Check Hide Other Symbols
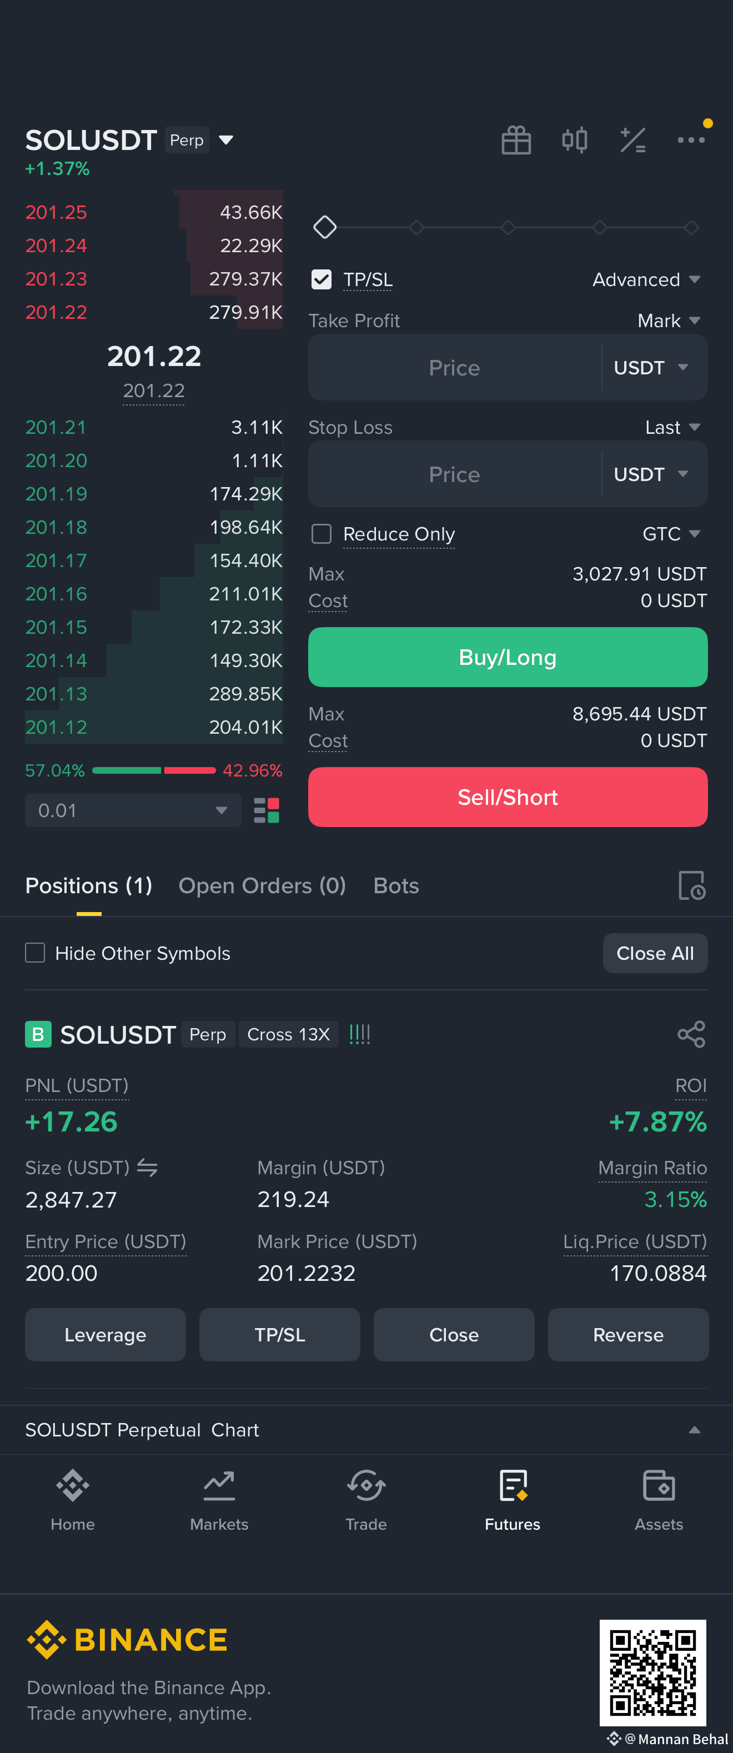 tap(35, 953)
